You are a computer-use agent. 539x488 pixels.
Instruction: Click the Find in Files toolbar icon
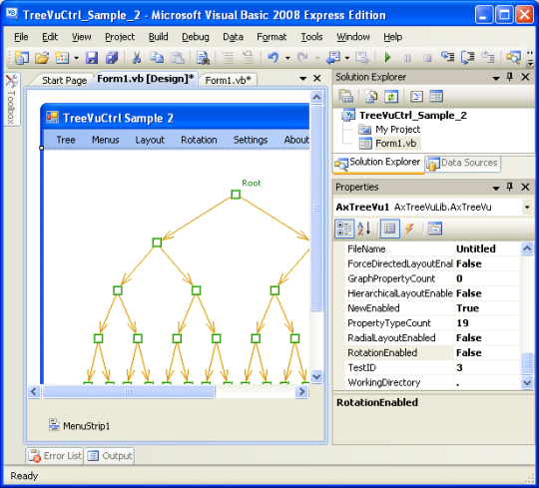(203, 58)
